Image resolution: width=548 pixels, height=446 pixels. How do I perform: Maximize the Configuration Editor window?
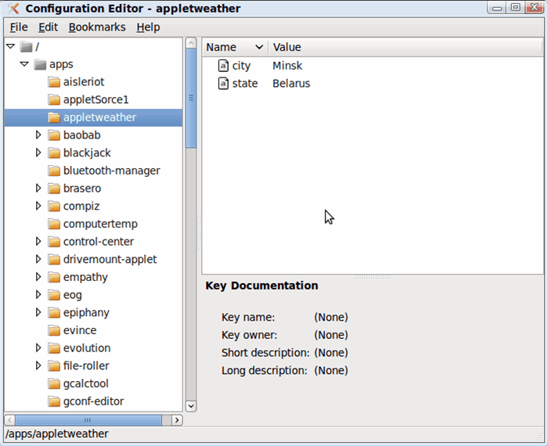tap(515, 7)
